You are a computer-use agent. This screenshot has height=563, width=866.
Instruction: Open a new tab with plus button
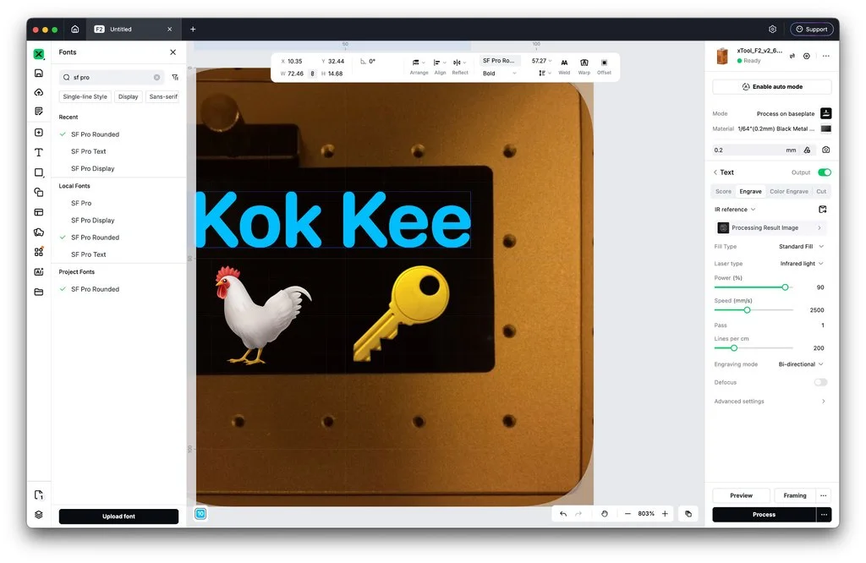click(193, 30)
